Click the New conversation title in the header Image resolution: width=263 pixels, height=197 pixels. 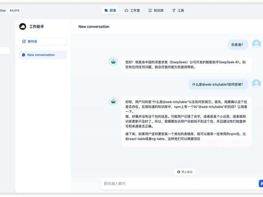point(94,27)
